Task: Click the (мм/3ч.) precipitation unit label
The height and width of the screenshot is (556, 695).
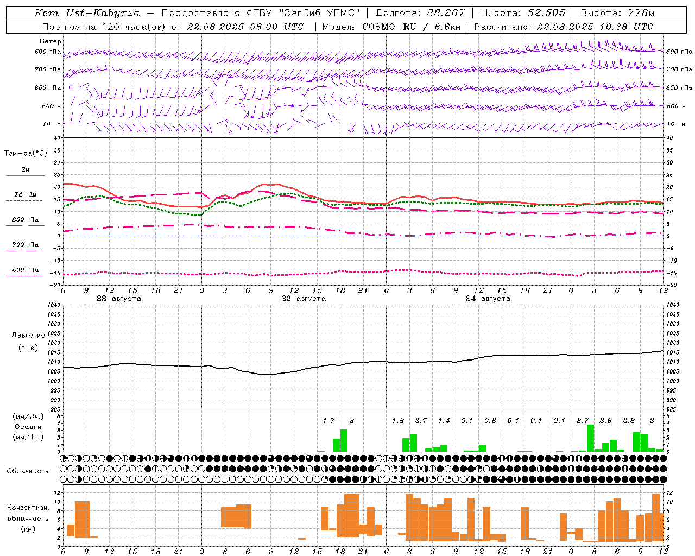Action: pos(28,417)
